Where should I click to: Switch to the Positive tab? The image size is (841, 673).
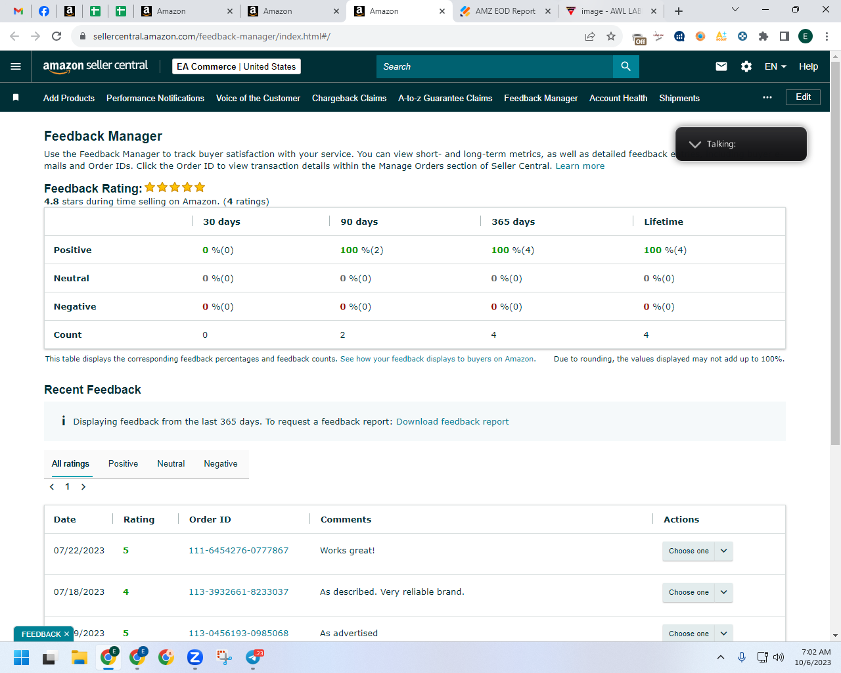pos(123,463)
